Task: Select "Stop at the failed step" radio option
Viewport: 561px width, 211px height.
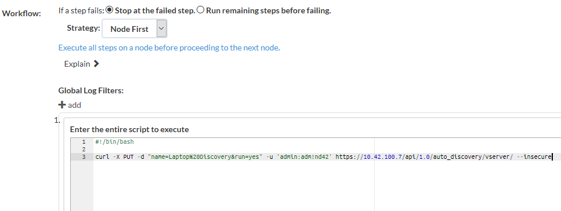Action: [x=110, y=10]
